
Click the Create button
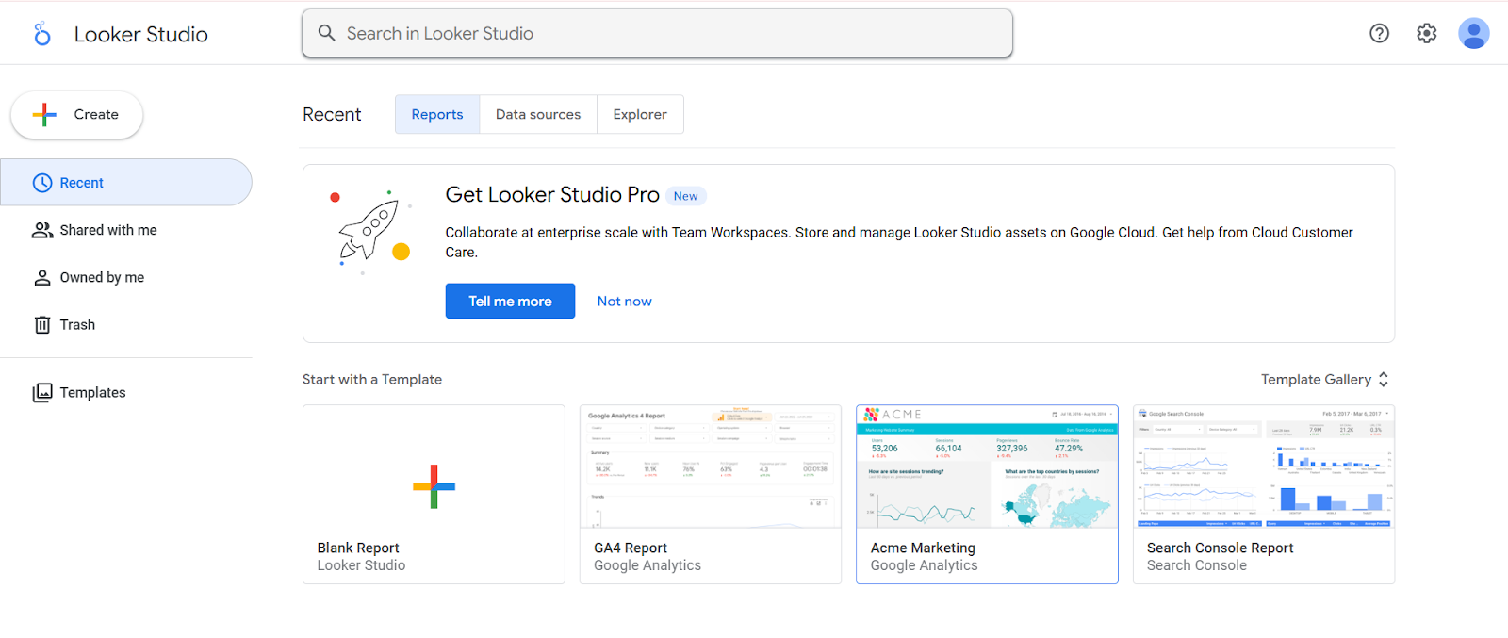tap(76, 115)
